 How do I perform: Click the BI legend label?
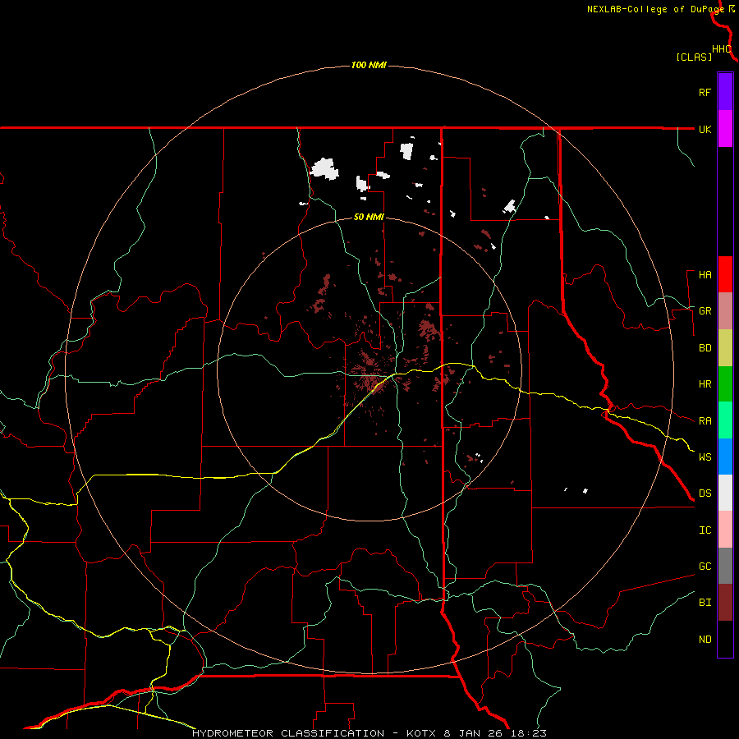click(x=705, y=603)
